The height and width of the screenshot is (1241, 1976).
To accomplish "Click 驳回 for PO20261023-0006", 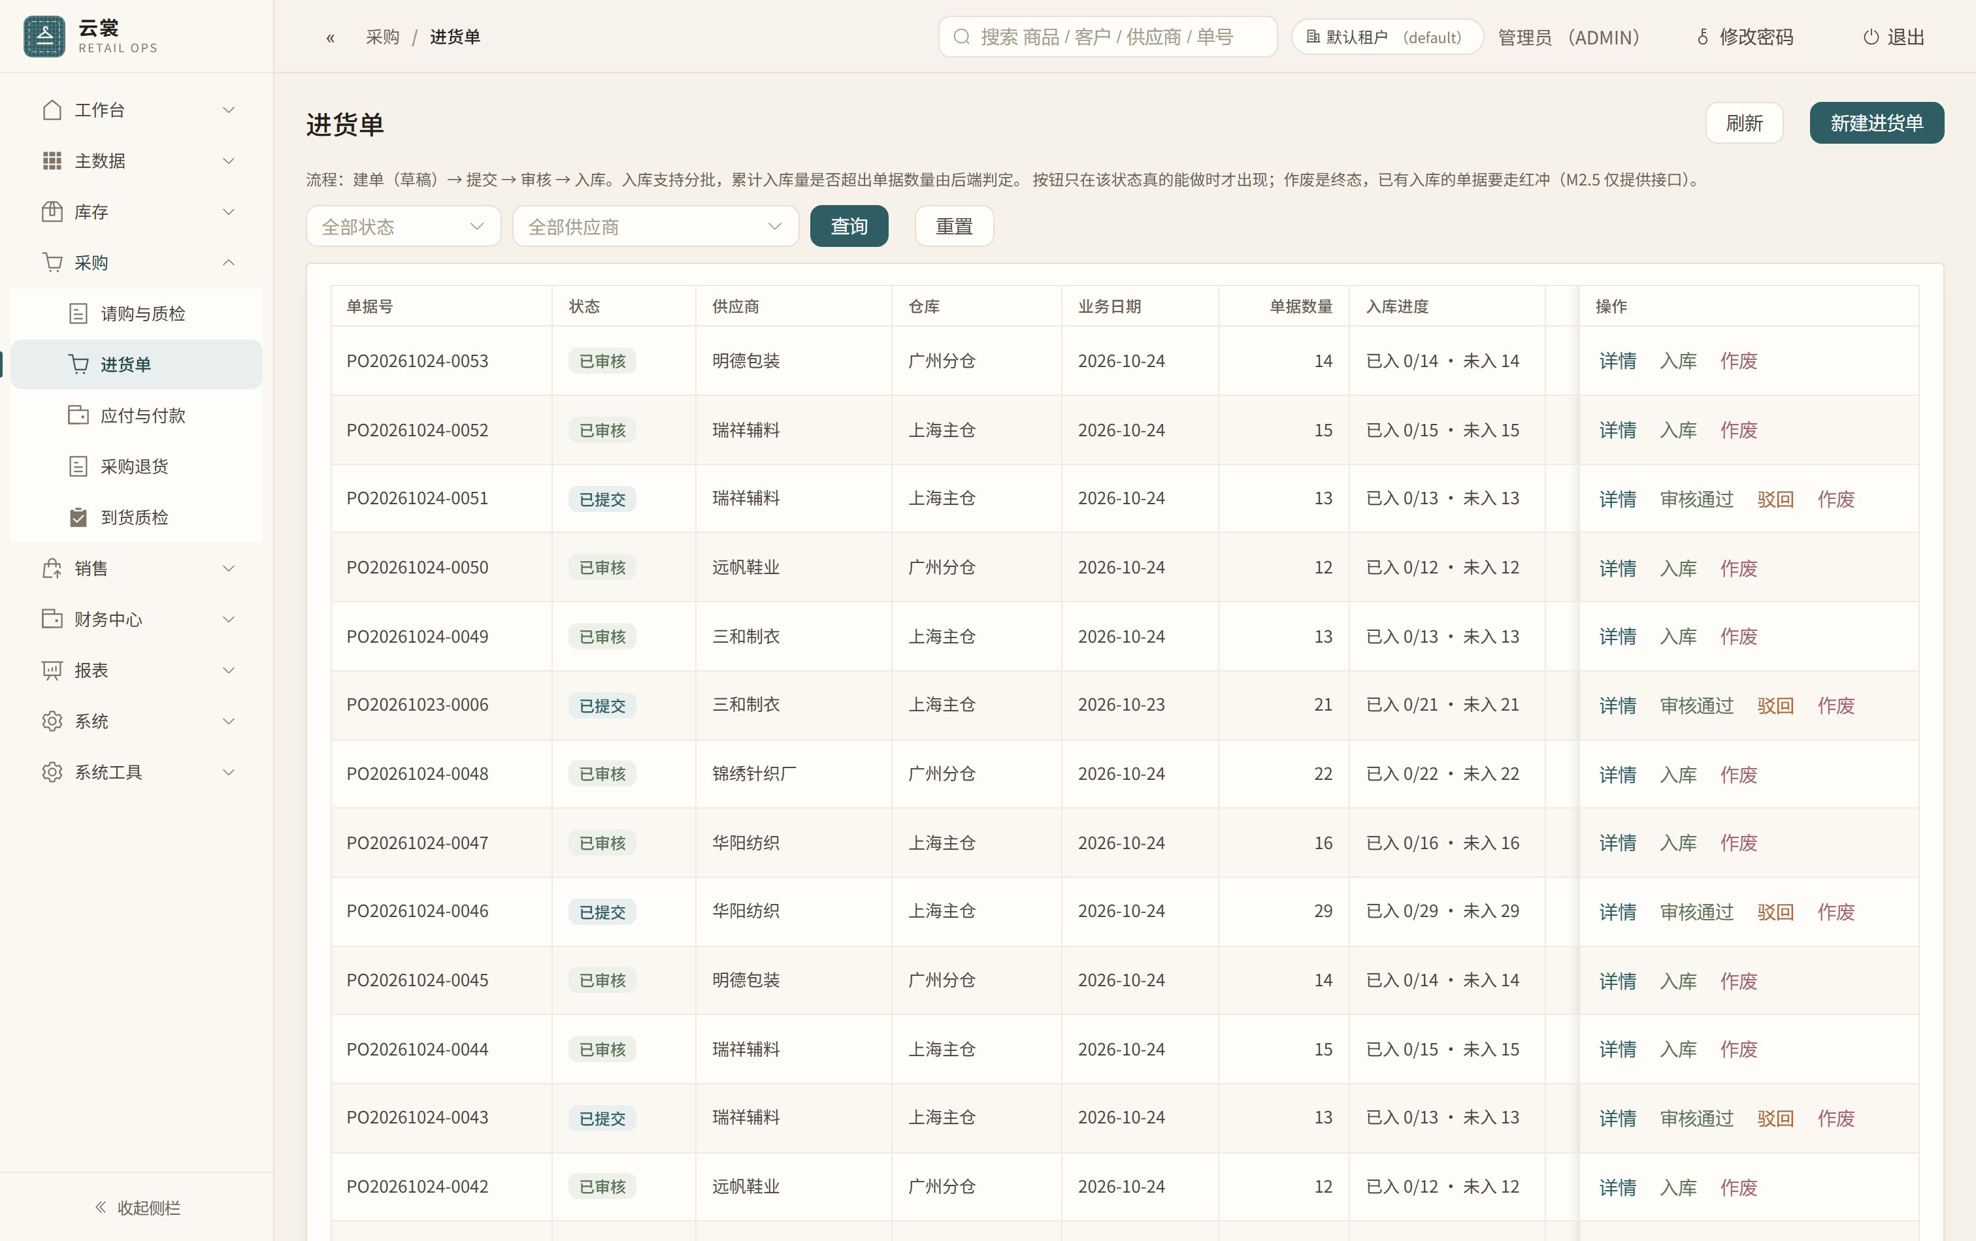I will coord(1775,705).
